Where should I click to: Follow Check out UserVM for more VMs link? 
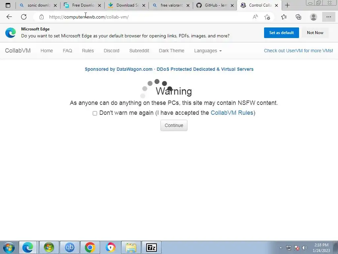(298, 51)
